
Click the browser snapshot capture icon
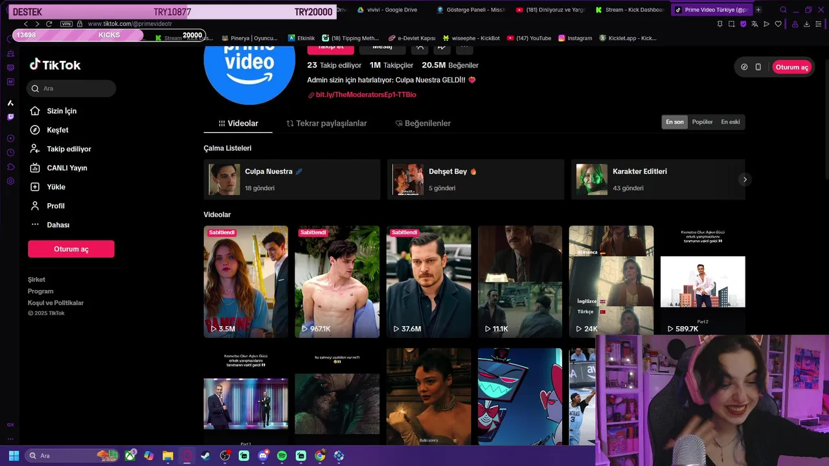click(731, 24)
